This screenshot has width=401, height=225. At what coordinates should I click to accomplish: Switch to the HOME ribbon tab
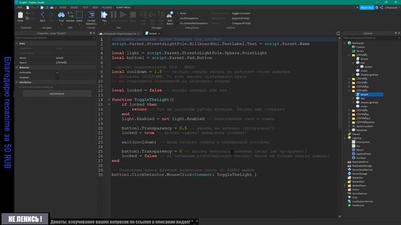click(63, 7)
